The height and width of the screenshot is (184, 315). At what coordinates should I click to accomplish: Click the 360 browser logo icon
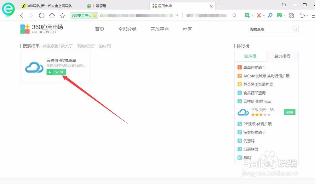8,9
